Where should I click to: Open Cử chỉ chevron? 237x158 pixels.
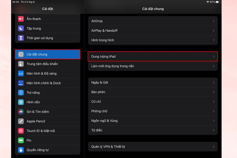pyautogui.click(x=214, y=102)
